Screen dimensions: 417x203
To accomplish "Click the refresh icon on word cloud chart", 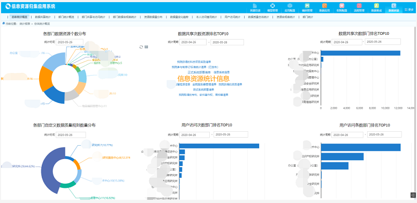I will [x=141, y=47].
